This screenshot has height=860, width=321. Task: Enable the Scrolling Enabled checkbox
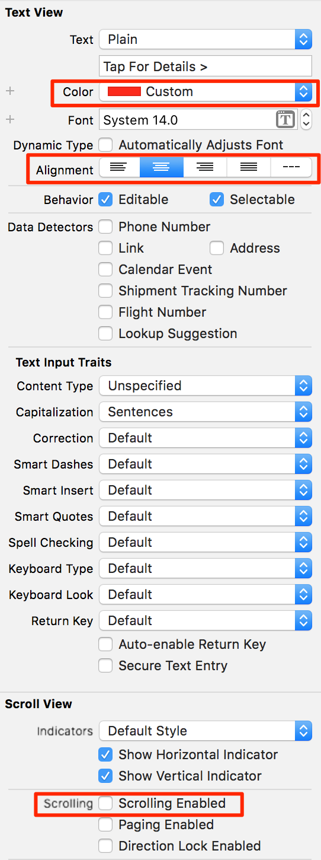(x=105, y=803)
